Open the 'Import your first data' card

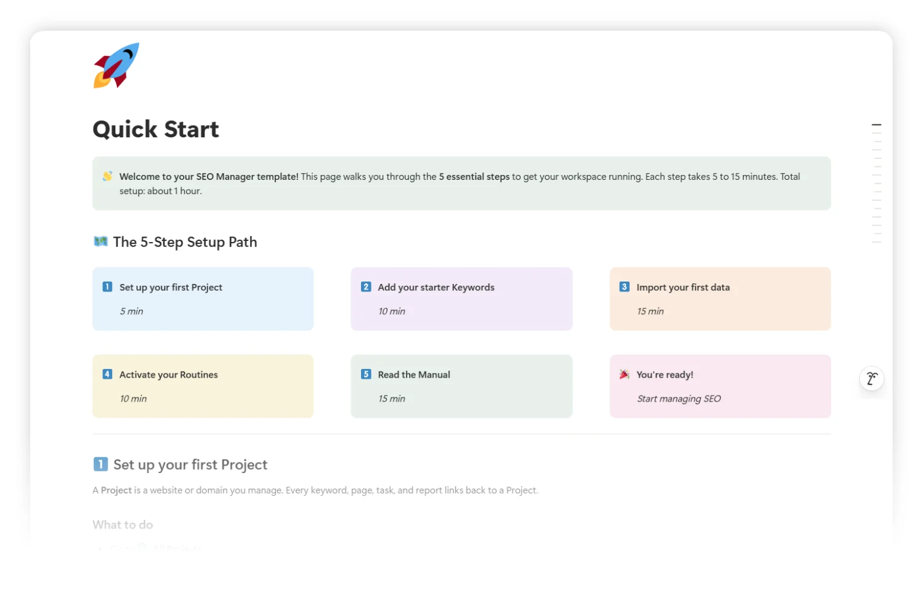click(720, 299)
